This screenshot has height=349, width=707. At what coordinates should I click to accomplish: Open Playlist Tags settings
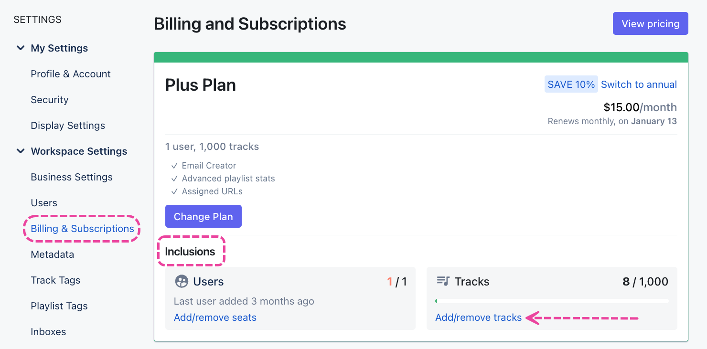coord(59,306)
